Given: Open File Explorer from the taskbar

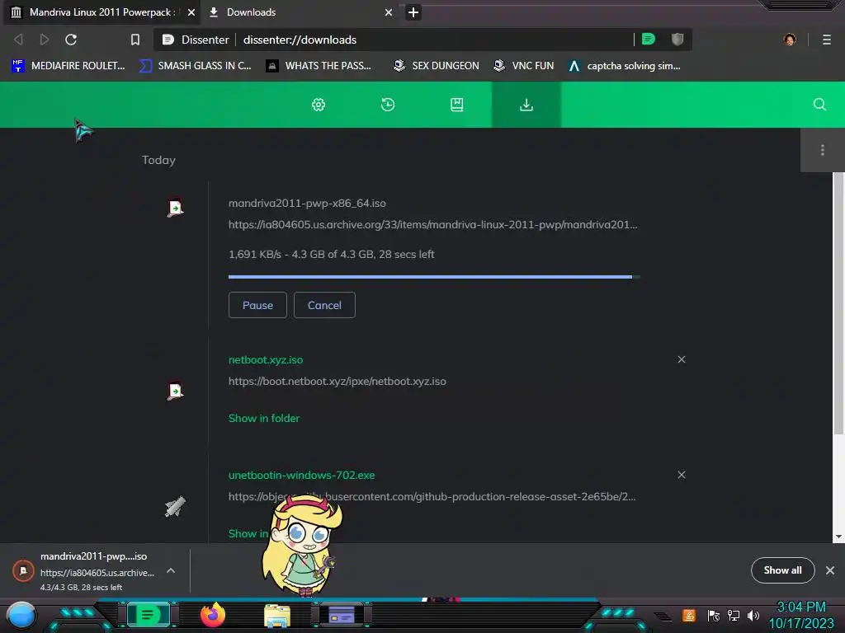Looking at the screenshot, I should (277, 615).
